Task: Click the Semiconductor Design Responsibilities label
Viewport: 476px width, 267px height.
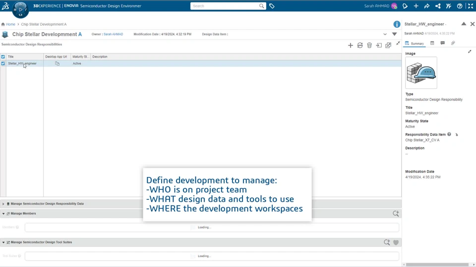Action: (x=32, y=44)
